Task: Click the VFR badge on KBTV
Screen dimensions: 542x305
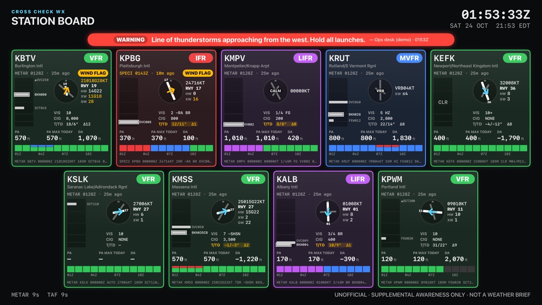Action: 96,58
